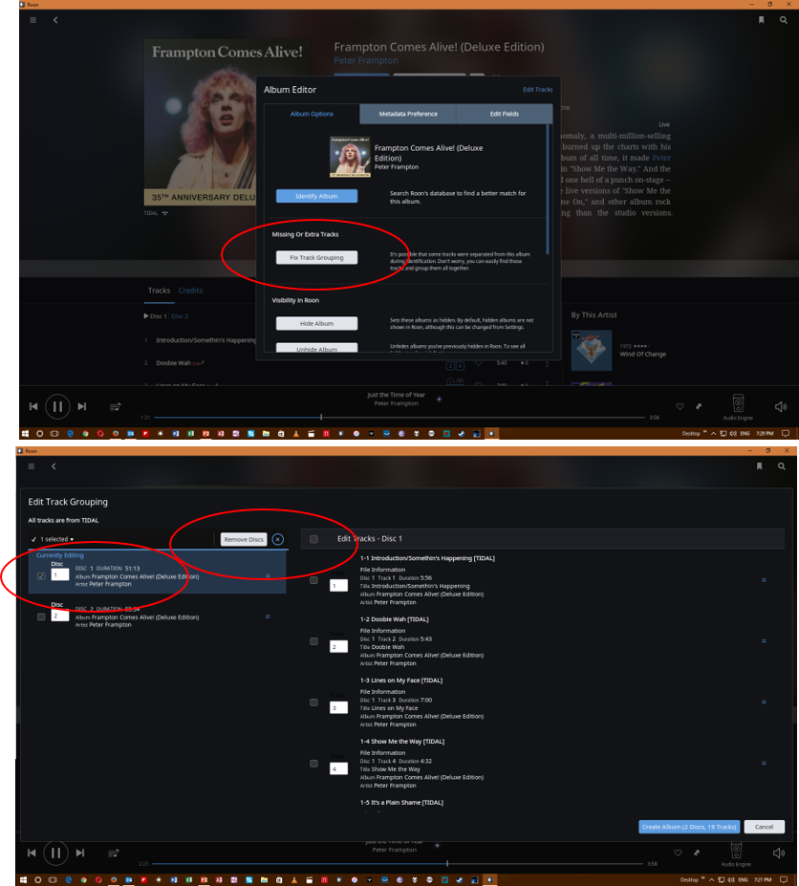Image resolution: width=799 pixels, height=886 pixels.
Task: Open the Peter Frampton artist link
Action: pos(366,60)
